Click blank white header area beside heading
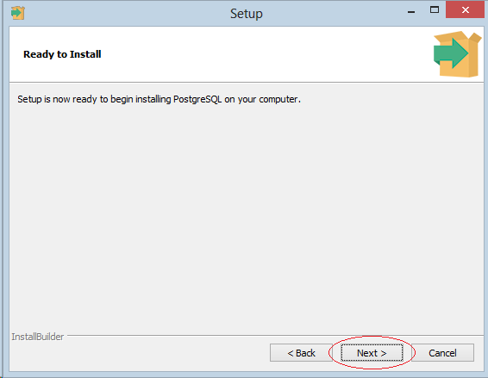The height and width of the screenshot is (378, 488). [265, 54]
